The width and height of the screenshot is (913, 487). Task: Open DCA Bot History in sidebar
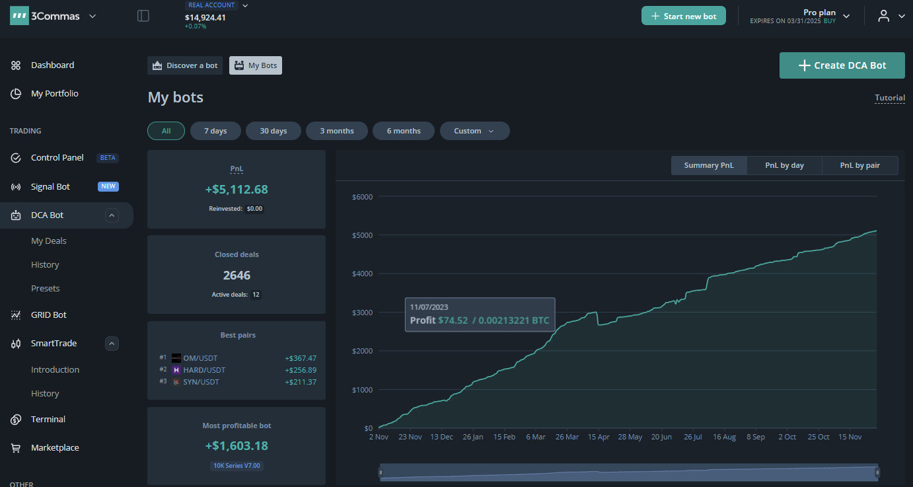point(45,265)
